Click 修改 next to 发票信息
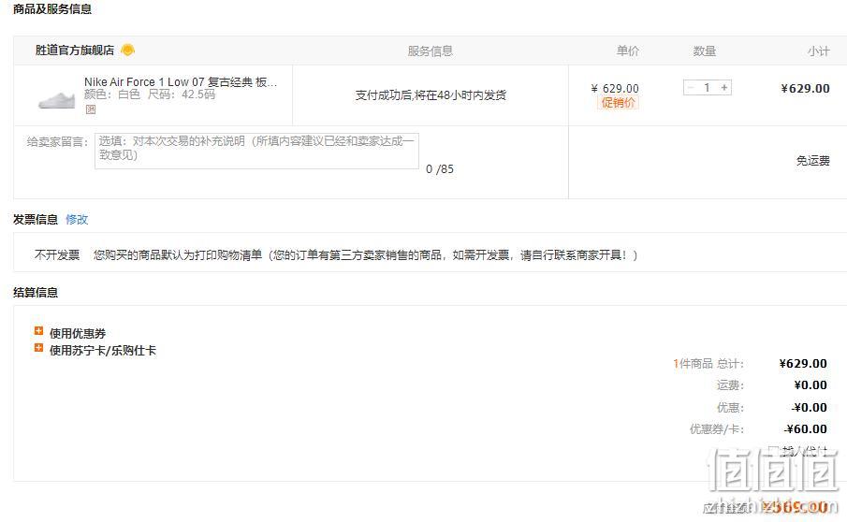Screen dimensions: 847x522 (77, 219)
